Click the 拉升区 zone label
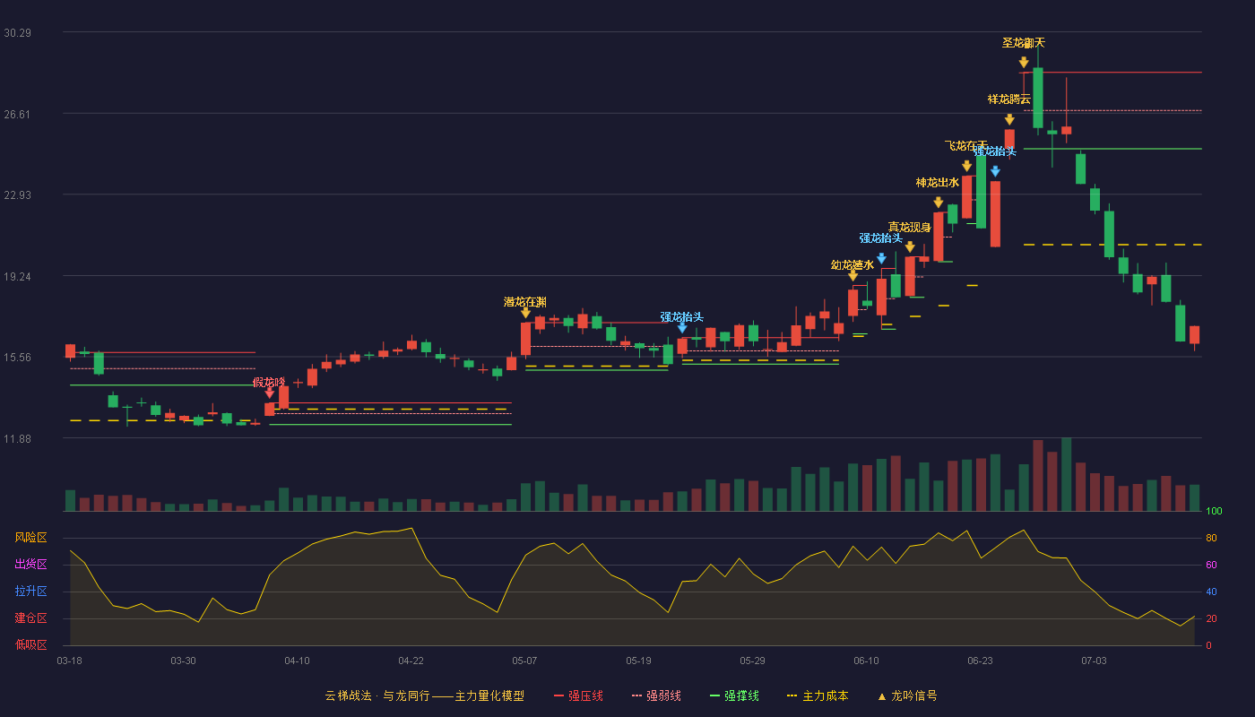Viewport: 1255px width, 717px height. pos(30,592)
